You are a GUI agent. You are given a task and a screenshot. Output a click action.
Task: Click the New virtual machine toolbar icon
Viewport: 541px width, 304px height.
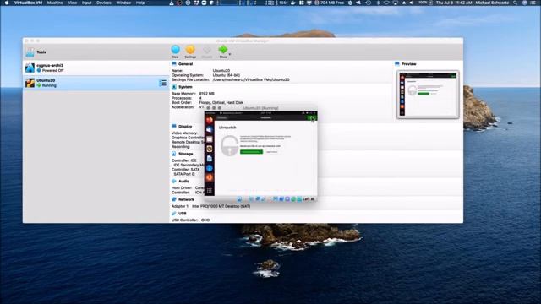click(x=175, y=51)
